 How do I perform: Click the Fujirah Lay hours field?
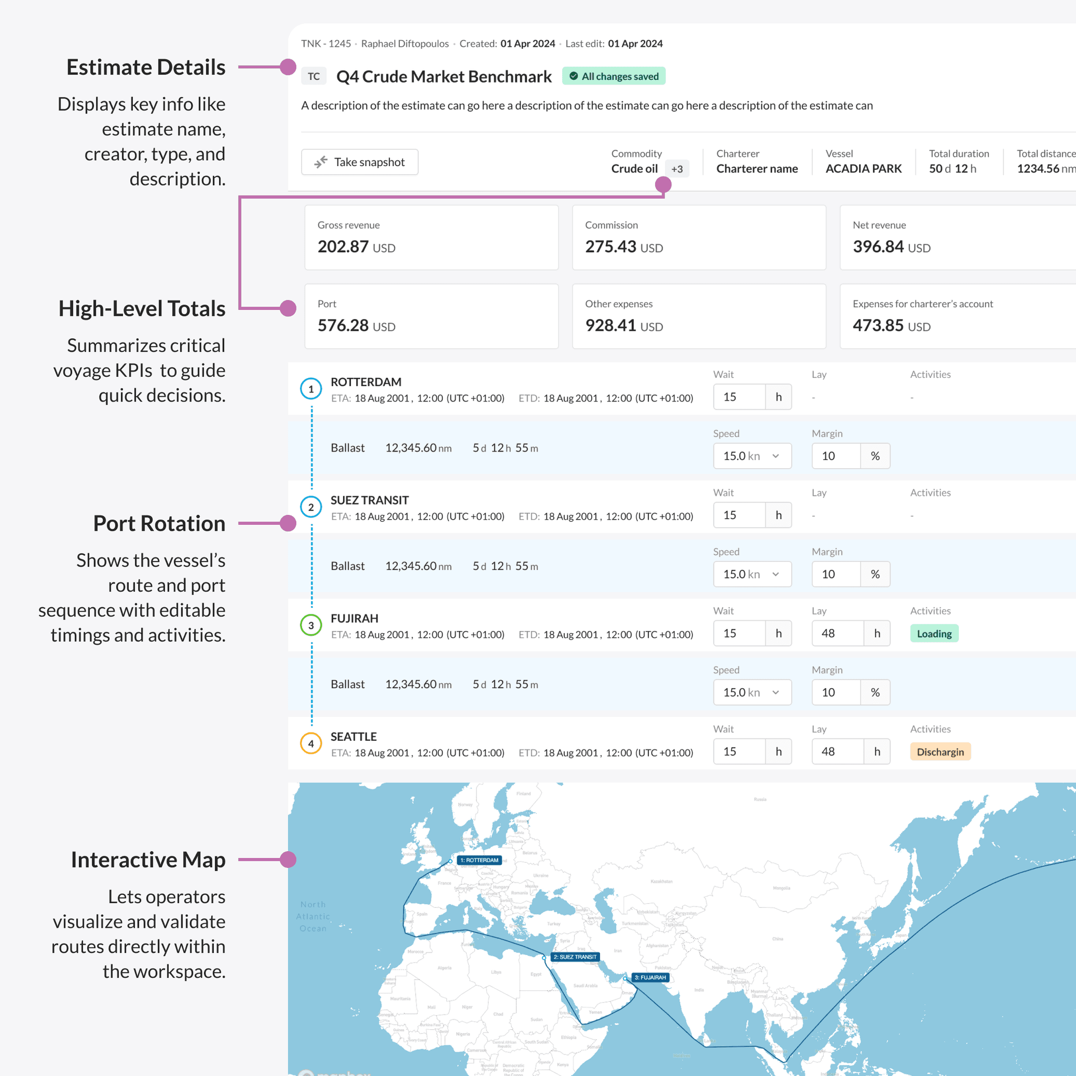click(x=837, y=633)
